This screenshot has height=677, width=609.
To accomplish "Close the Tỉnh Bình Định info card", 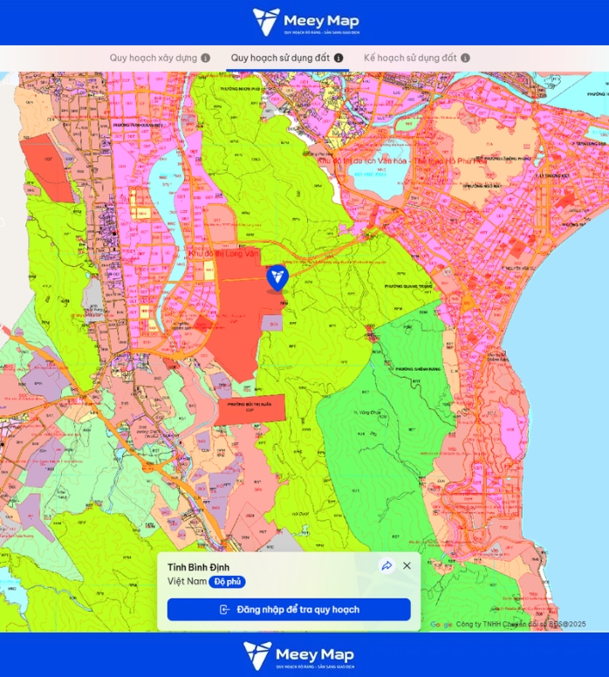I will (407, 566).
